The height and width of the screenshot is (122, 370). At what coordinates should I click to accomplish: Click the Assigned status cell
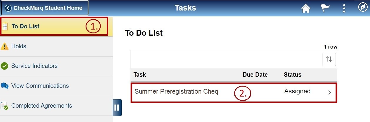click(x=297, y=91)
